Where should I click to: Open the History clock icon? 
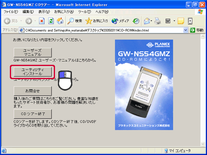[136, 21]
